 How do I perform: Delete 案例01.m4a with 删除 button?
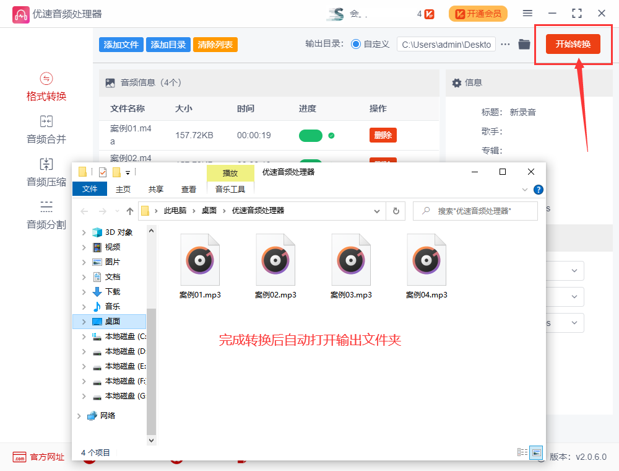[383, 135]
